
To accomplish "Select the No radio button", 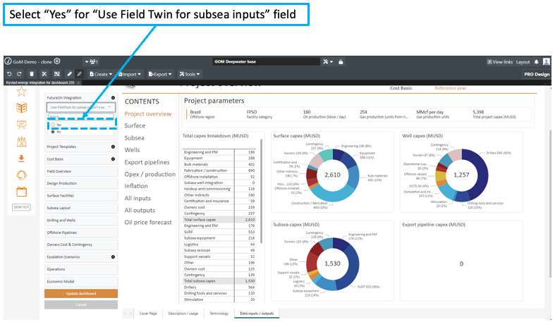I will 53,132.
